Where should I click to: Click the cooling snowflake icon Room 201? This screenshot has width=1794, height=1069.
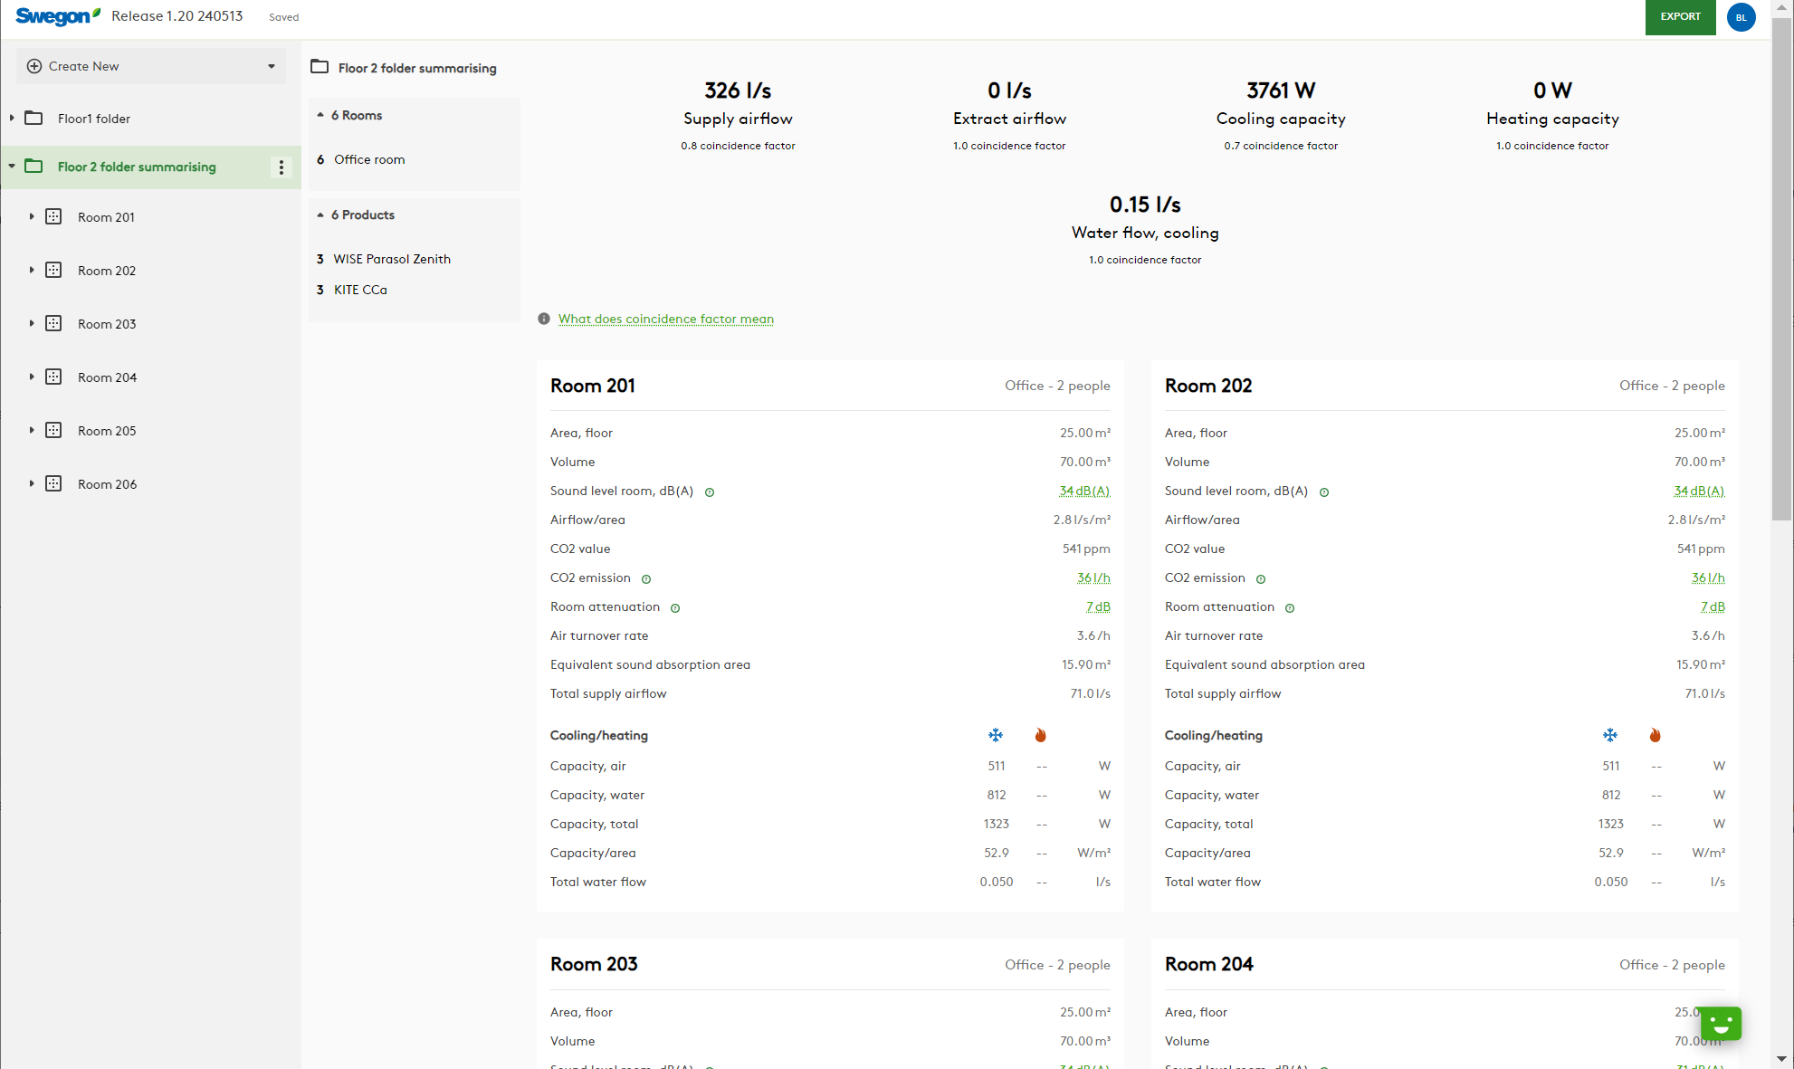[x=997, y=736]
